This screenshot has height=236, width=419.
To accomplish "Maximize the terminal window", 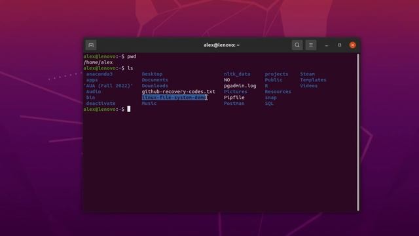I will point(339,45).
